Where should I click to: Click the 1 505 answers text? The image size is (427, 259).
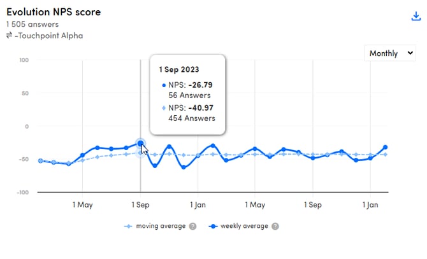[x=31, y=24]
